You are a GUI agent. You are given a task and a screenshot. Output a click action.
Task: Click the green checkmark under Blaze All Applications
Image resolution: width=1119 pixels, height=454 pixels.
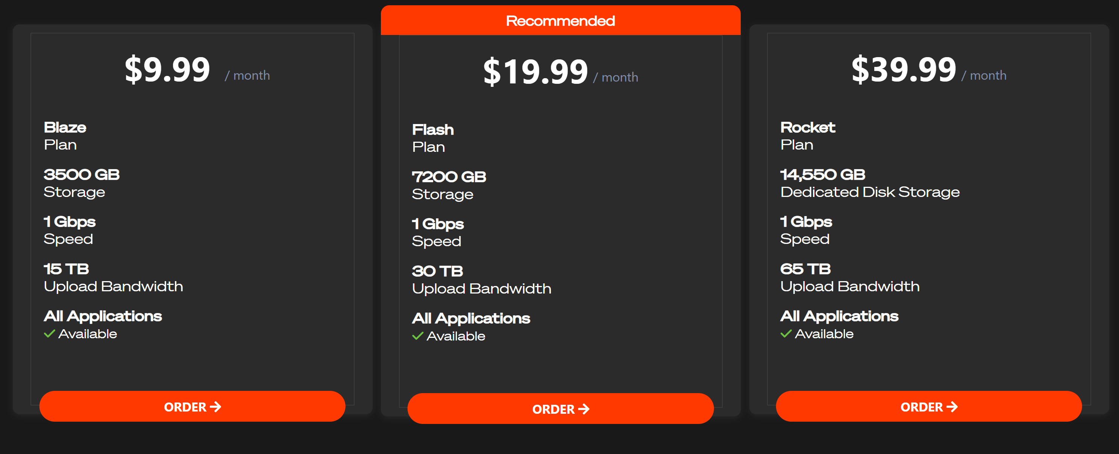50,334
